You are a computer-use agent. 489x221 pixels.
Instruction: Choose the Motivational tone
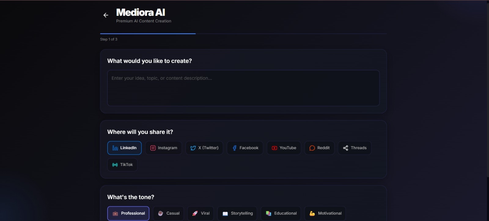pos(325,213)
